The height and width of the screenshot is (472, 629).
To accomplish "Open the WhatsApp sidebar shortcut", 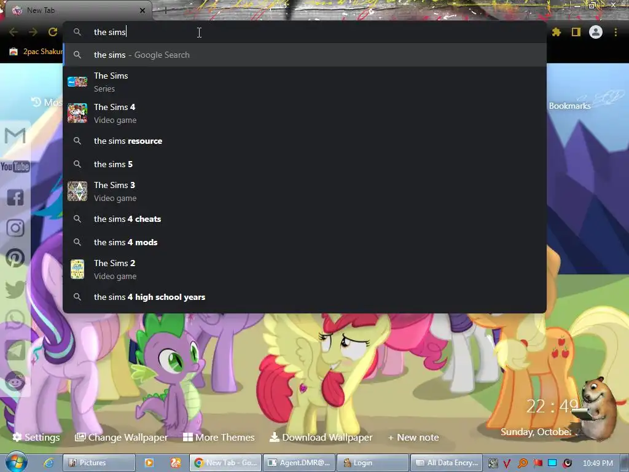I will click(15, 320).
